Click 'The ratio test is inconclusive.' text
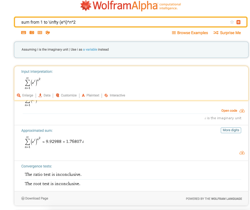This screenshot has height=210, width=250. coord(53,174)
